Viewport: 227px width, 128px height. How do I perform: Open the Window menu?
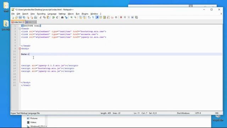coord(94,14)
